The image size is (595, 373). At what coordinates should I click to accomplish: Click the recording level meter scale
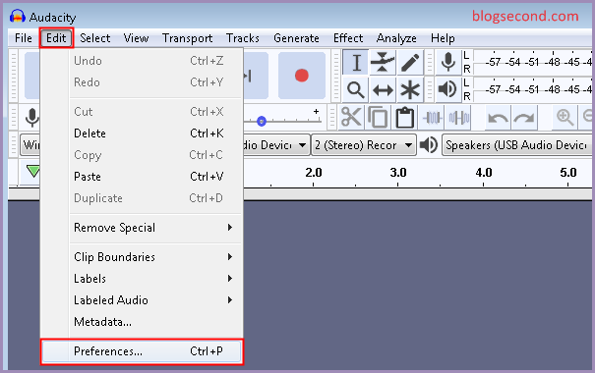click(x=533, y=62)
